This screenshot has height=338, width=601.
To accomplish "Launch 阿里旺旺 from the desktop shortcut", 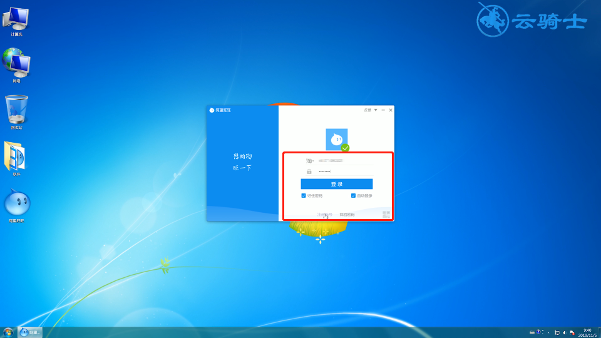I will 17,203.
